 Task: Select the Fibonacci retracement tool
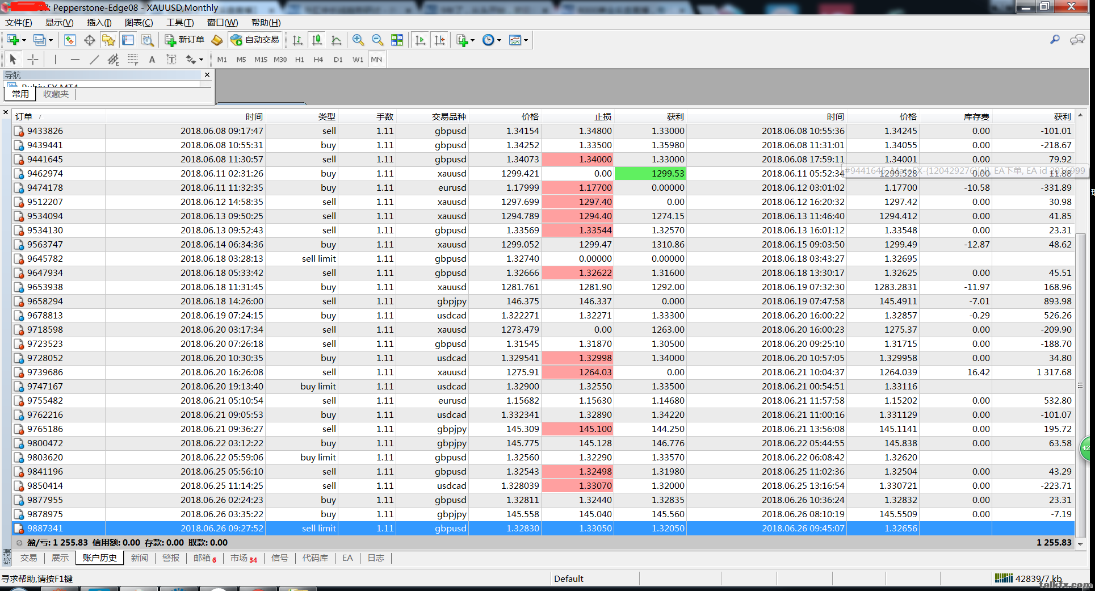(133, 59)
